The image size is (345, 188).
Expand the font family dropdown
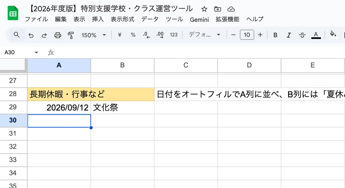click(x=204, y=35)
